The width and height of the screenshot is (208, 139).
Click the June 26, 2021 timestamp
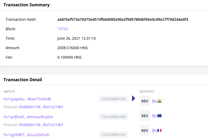77,38
